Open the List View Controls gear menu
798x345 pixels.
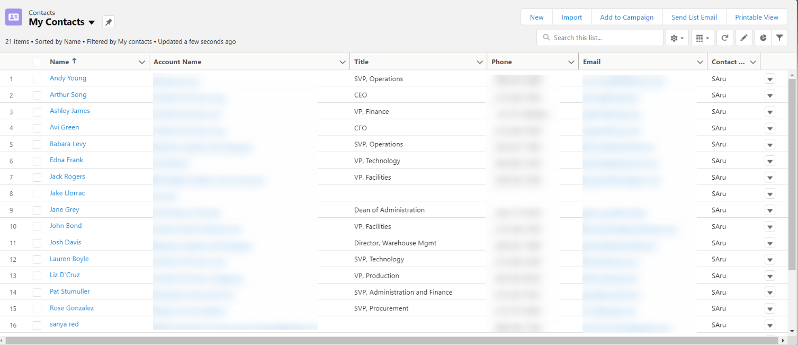coord(677,37)
